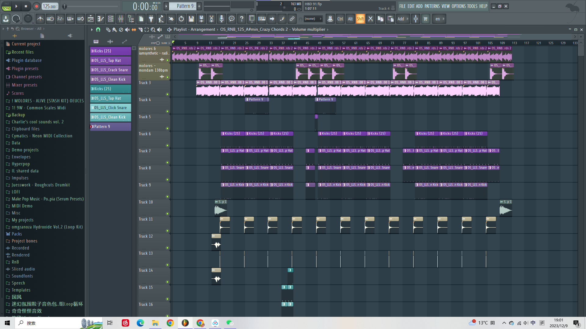Screen dimensions: 586x329
Task: Mute Track 6 via its green dot
Action: pyautogui.click(x=167, y=146)
